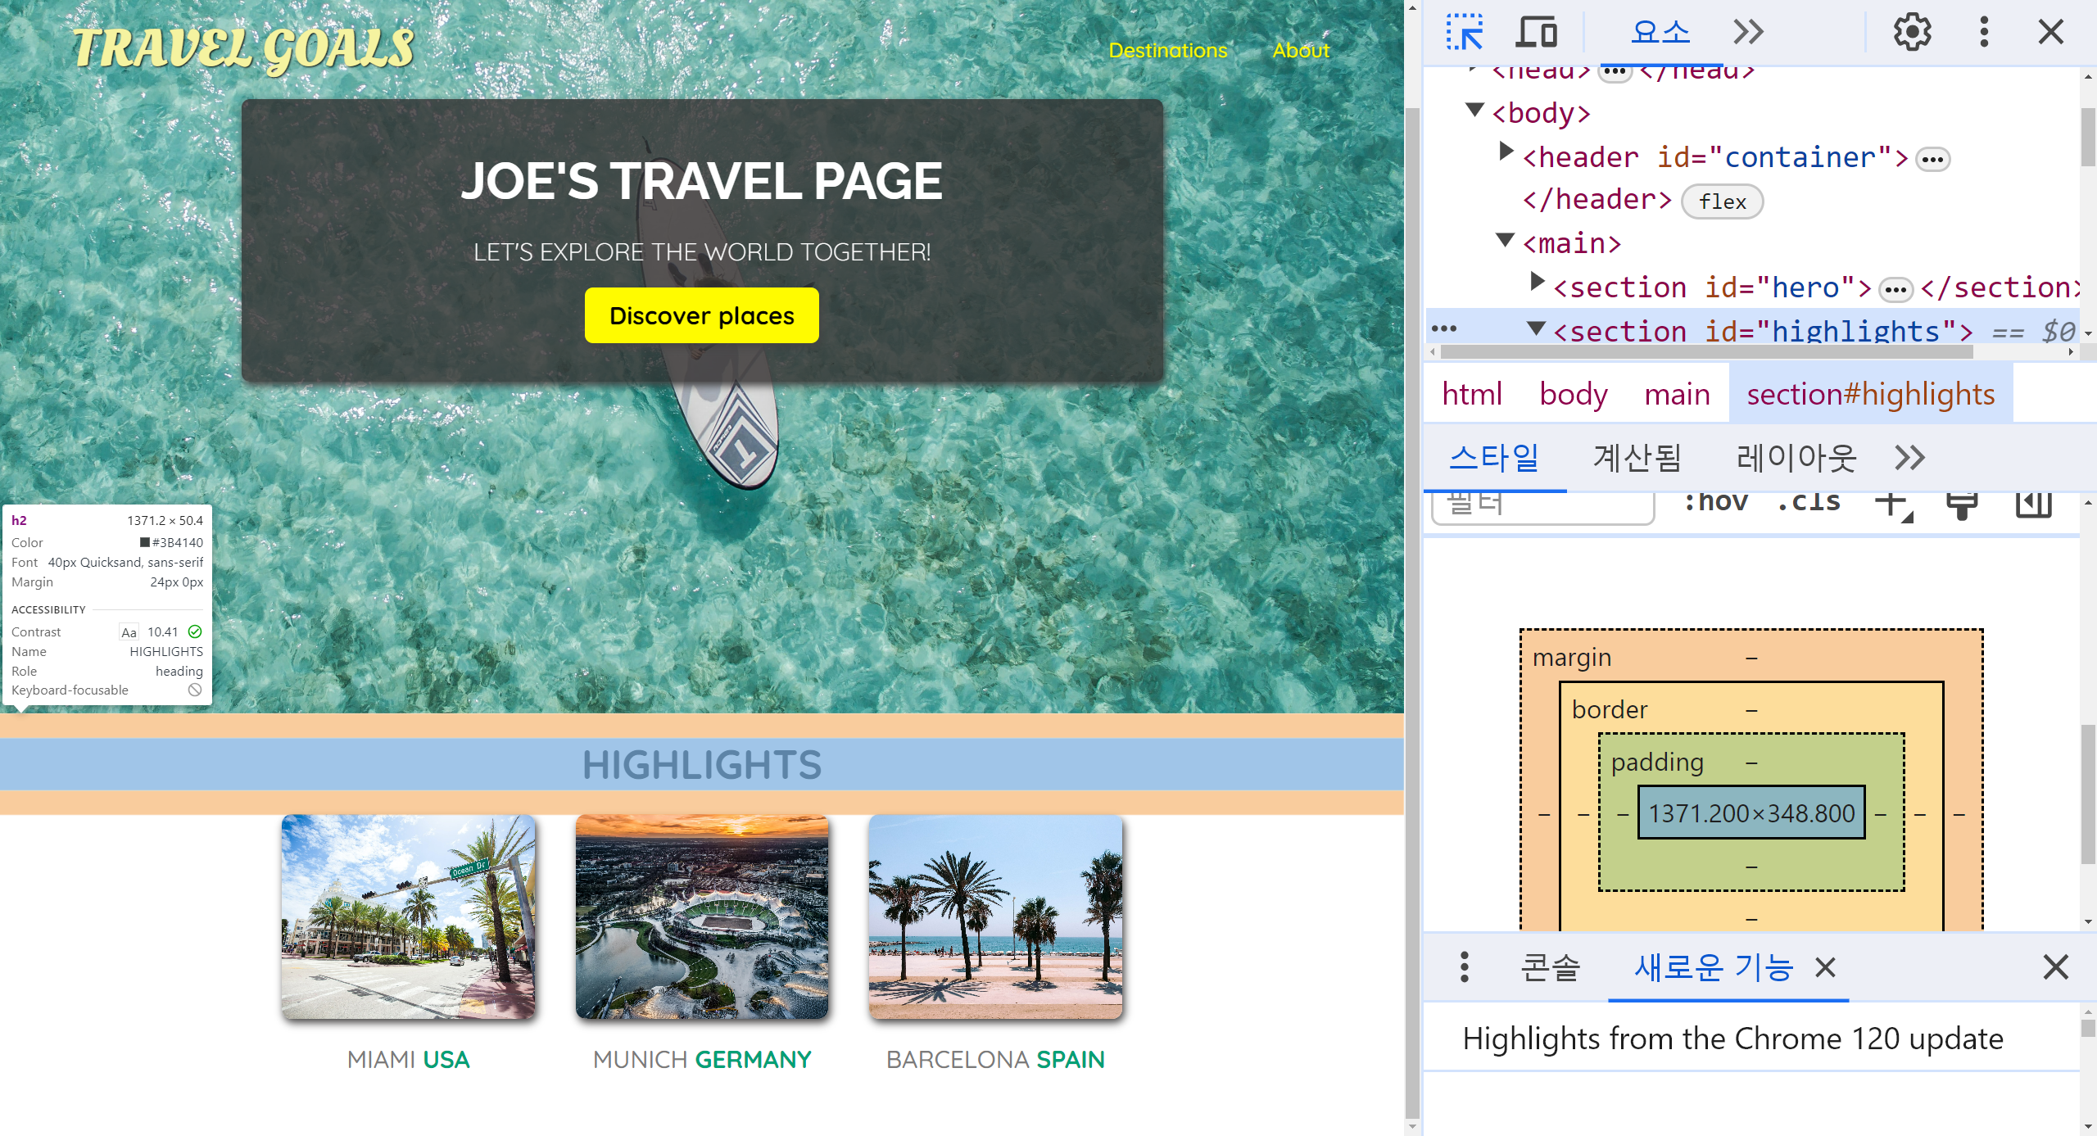The image size is (2097, 1136).
Task: Open the DevTools three-dot customize menu
Action: pos(1983,33)
